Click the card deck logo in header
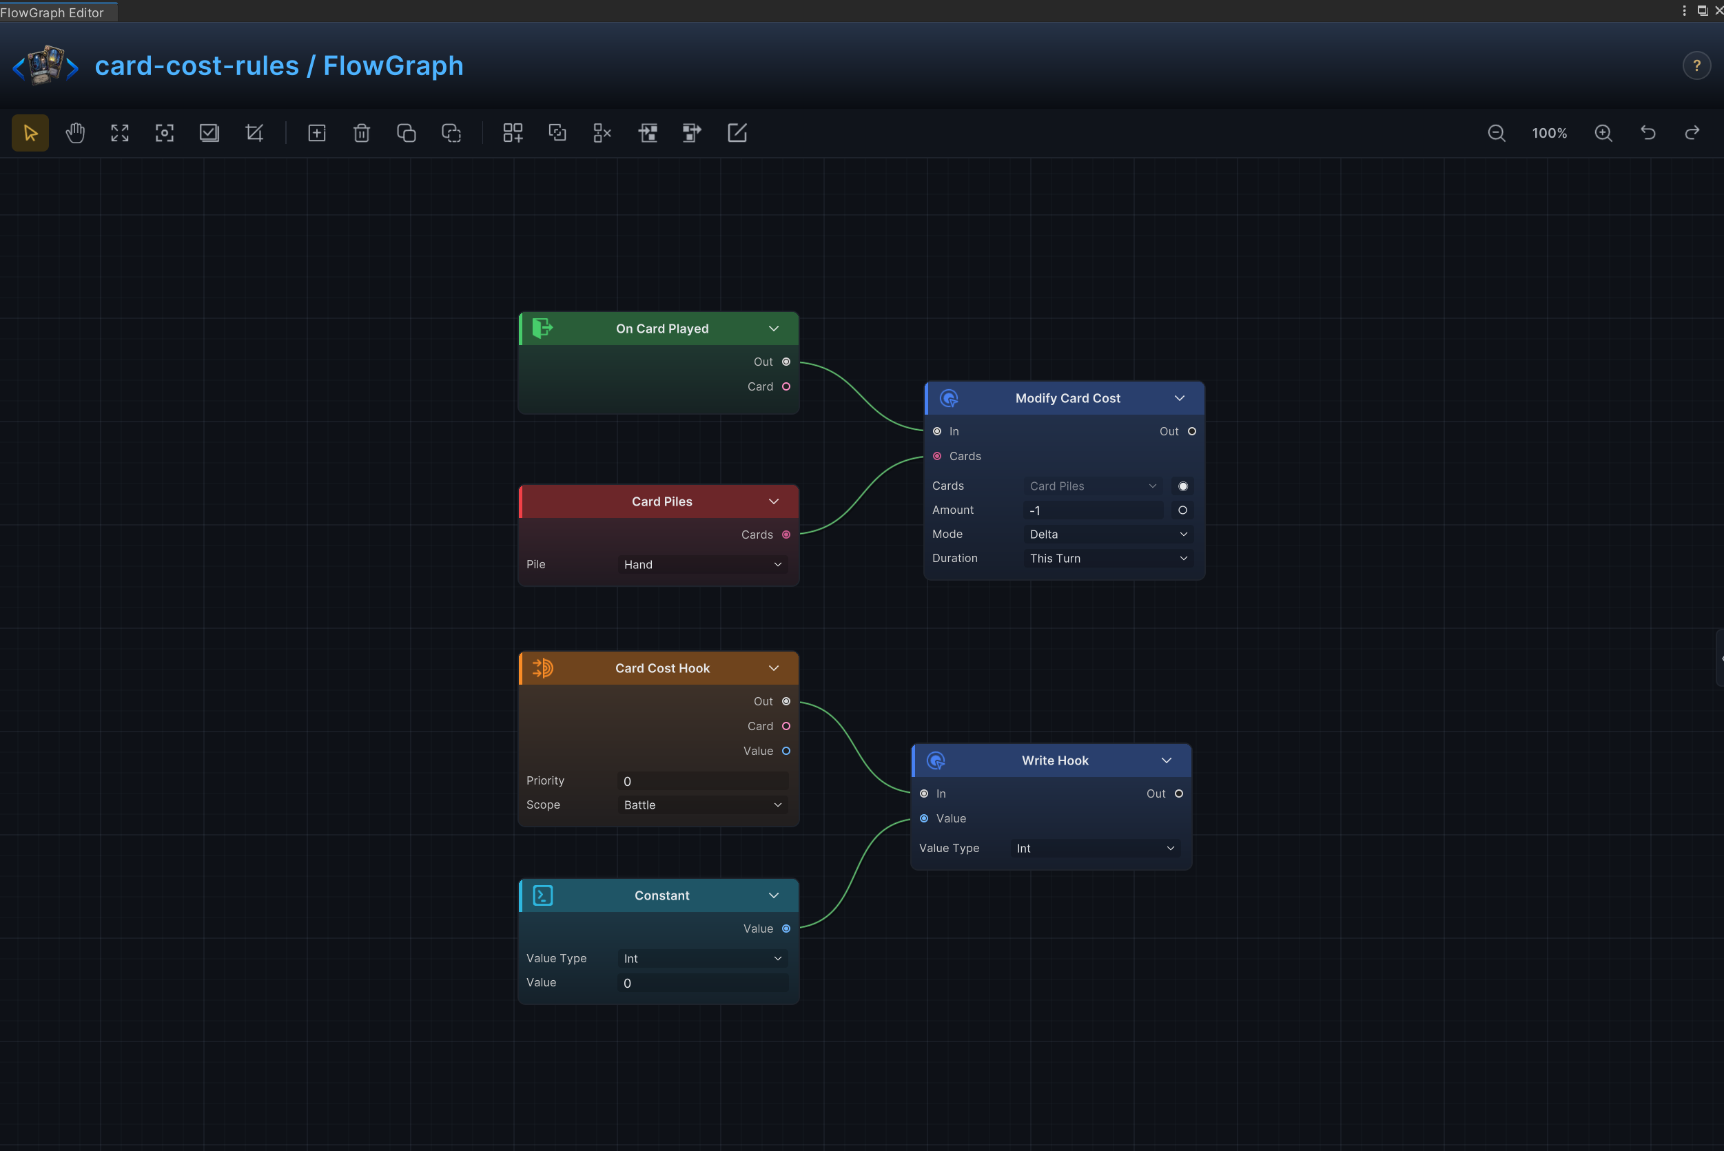 45,65
